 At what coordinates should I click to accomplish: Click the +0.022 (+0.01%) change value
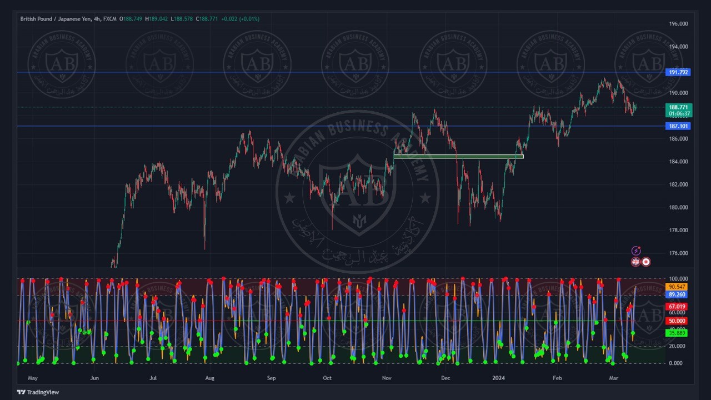tap(240, 19)
